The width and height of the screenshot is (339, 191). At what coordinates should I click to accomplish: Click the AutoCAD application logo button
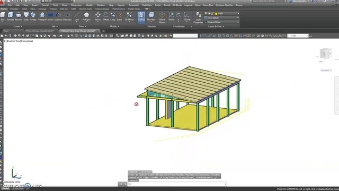tap(2, 2)
